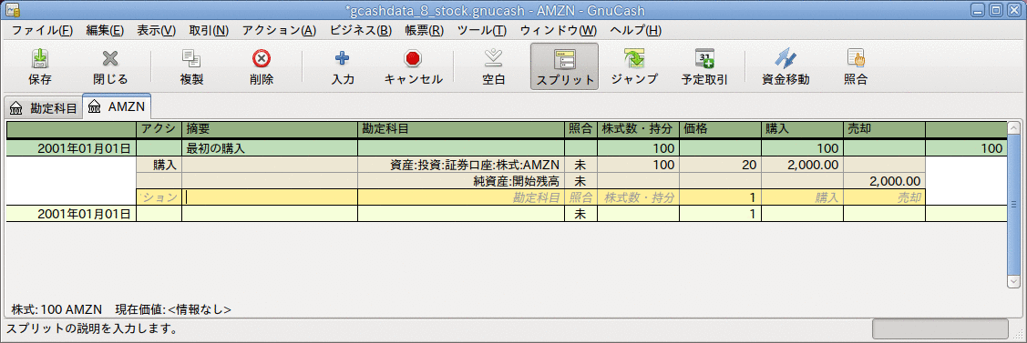Click the 株式数・持分 placeholder in the new split
The image size is (1027, 343).
639,197
